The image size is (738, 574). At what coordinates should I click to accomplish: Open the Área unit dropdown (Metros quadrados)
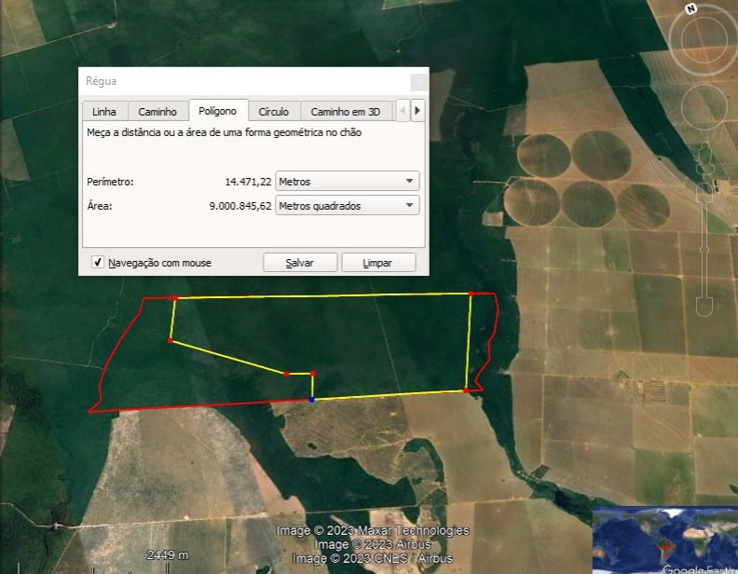[x=348, y=206]
